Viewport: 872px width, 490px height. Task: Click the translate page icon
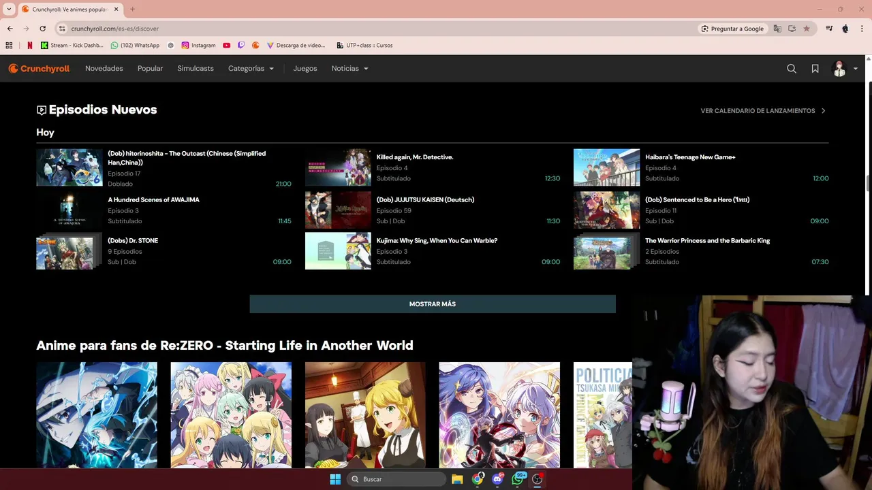tap(777, 29)
